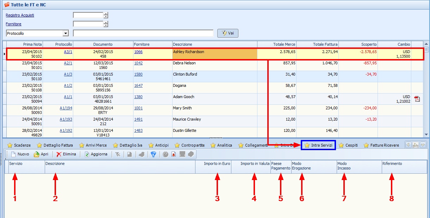Open the PDF attachment icon in Adam Gooch's row
The height and width of the screenshot is (218, 430).
(417, 99)
